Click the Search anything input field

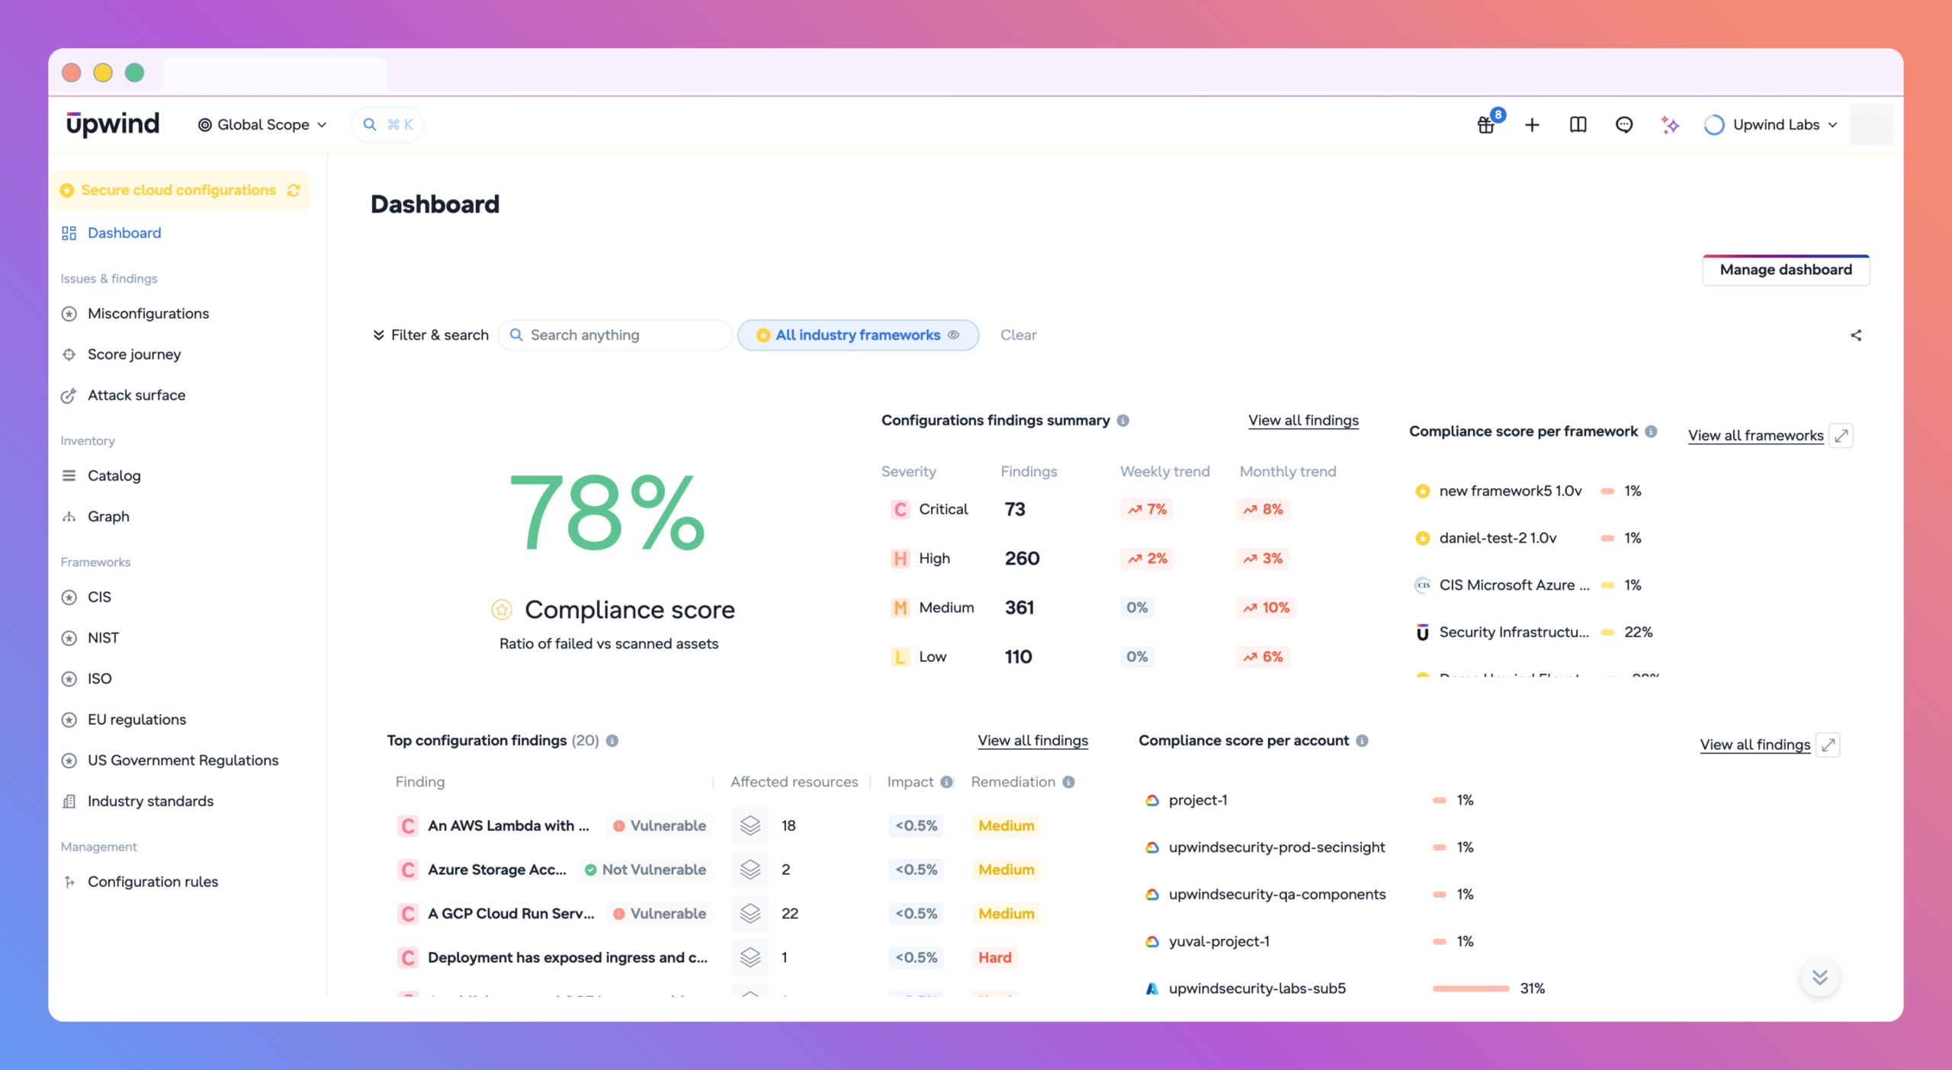tap(615, 335)
